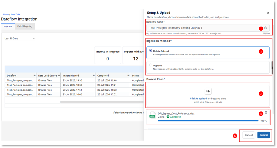This screenshot has width=277, height=148.
Task: Click the file upload progress bar
Action: [208, 121]
